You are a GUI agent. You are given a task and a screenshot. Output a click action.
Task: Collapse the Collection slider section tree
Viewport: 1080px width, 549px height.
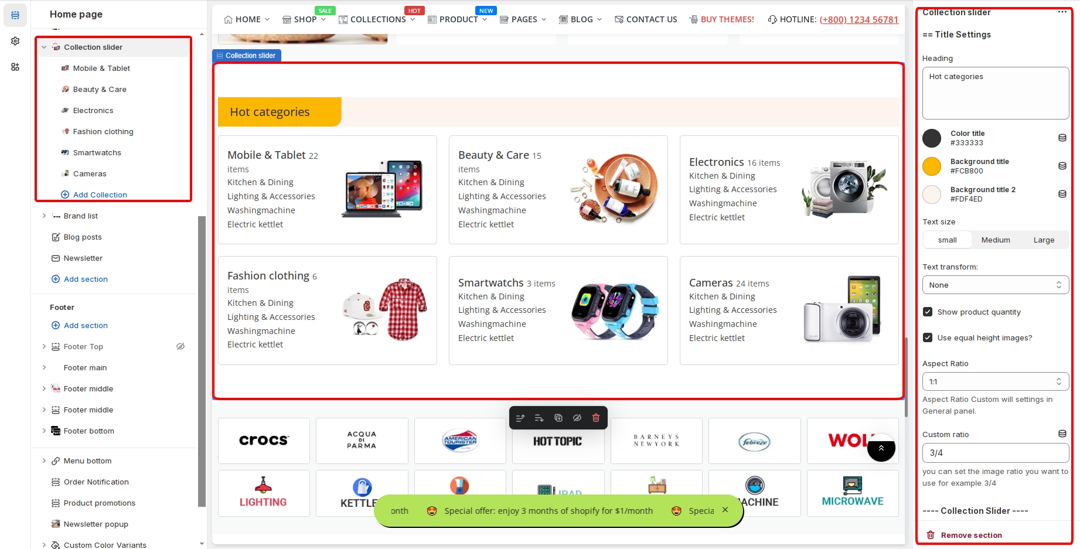point(44,47)
